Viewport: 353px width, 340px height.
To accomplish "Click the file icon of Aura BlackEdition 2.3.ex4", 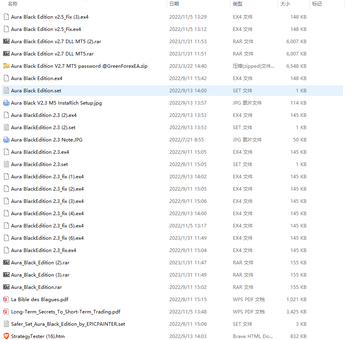I will 6,152.
